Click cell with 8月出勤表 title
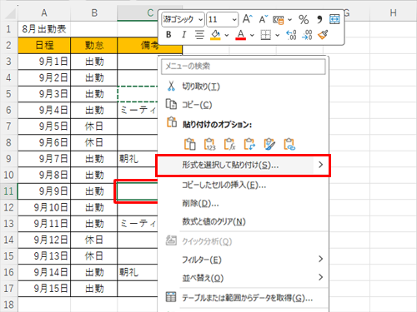Image resolution: width=417 pixels, height=312 pixels. coord(44,29)
